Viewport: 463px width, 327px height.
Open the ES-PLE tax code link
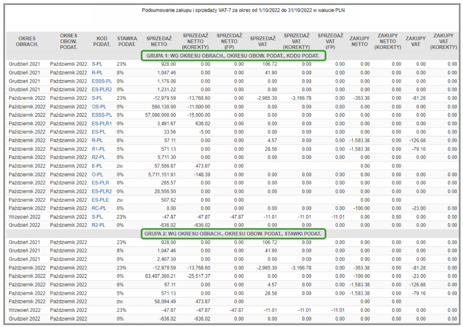(x=100, y=200)
